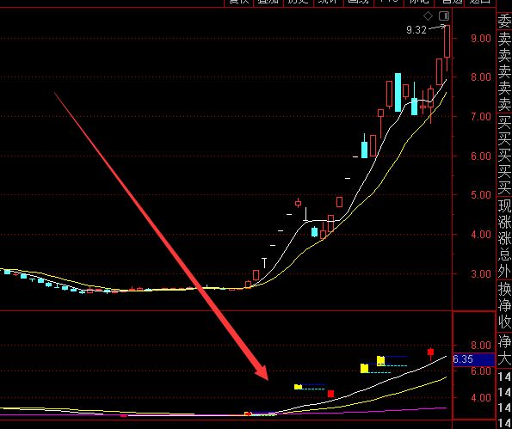Viewport: 512px width, 429px height.
Task: Click the diamond icon above the chart
Action: 428,15
